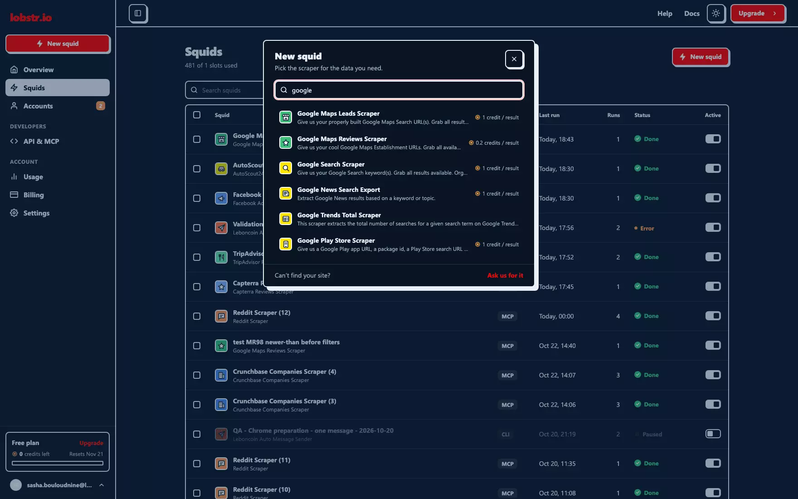Click the Crunchbase Companies Scraper (3) icon
The height and width of the screenshot is (499, 798).
tap(221, 405)
